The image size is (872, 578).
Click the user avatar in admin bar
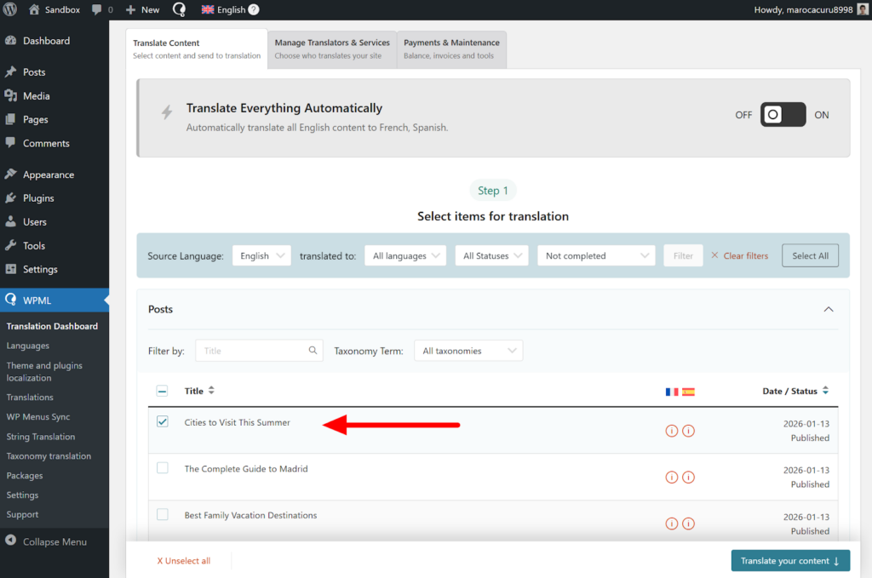coord(863,9)
